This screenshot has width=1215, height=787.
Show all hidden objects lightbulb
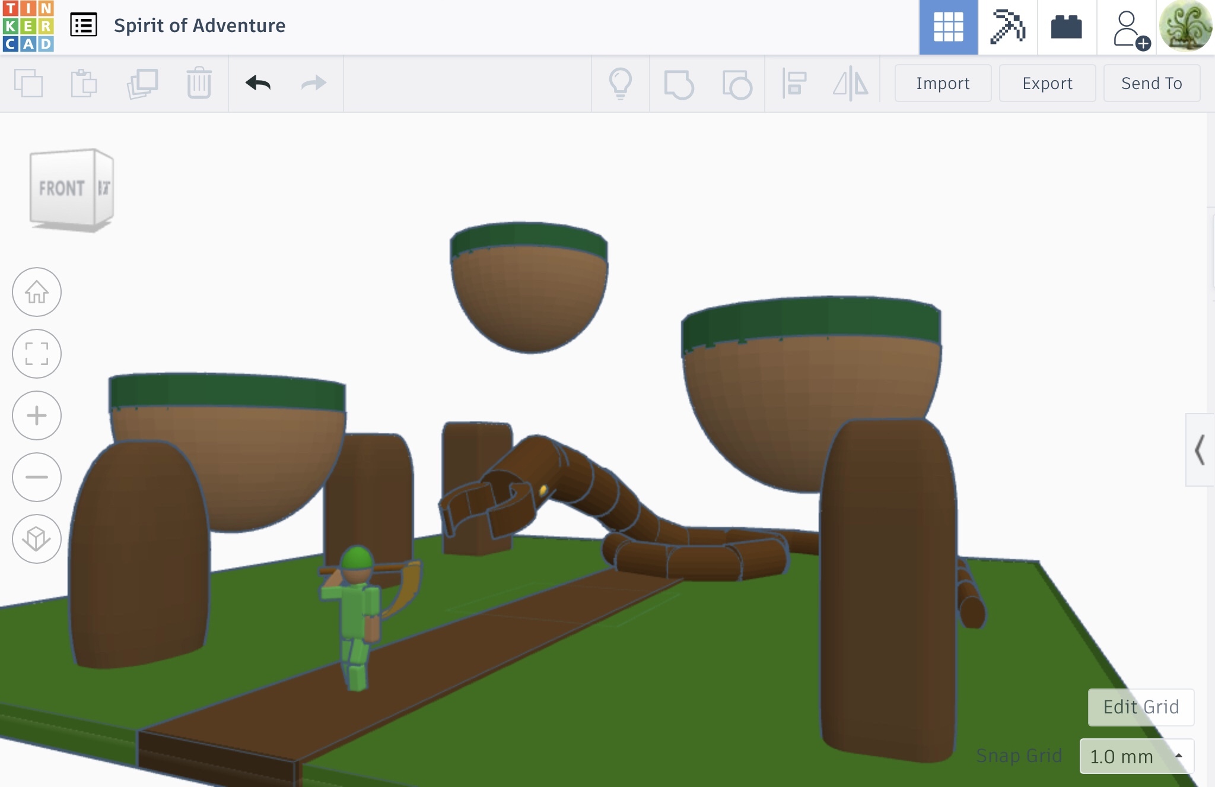coord(621,84)
